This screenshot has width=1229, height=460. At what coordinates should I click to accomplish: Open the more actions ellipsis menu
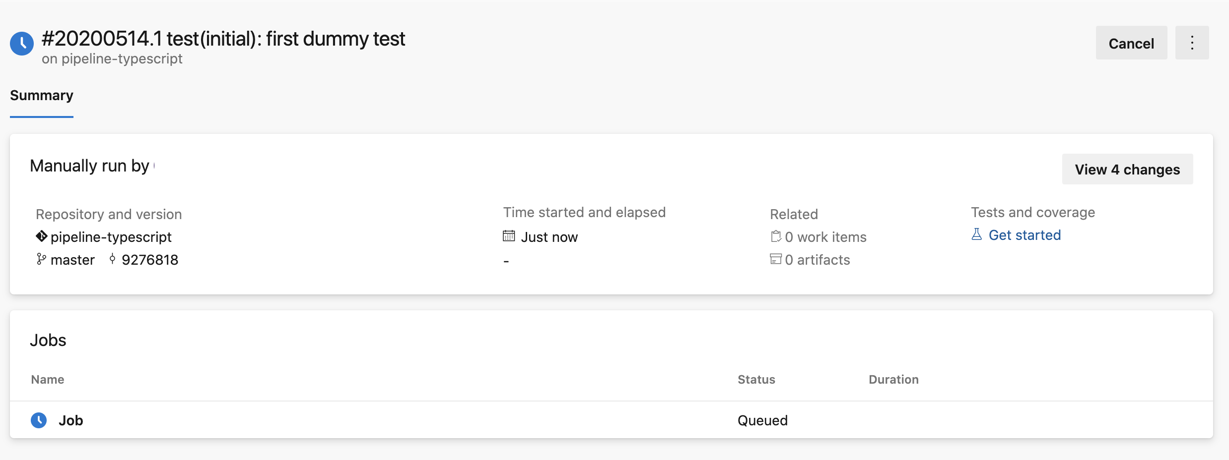tap(1193, 43)
